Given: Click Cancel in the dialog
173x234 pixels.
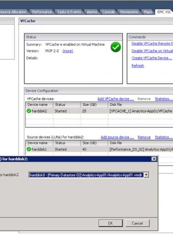Looking at the screenshot, I should click(x=137, y=223).
